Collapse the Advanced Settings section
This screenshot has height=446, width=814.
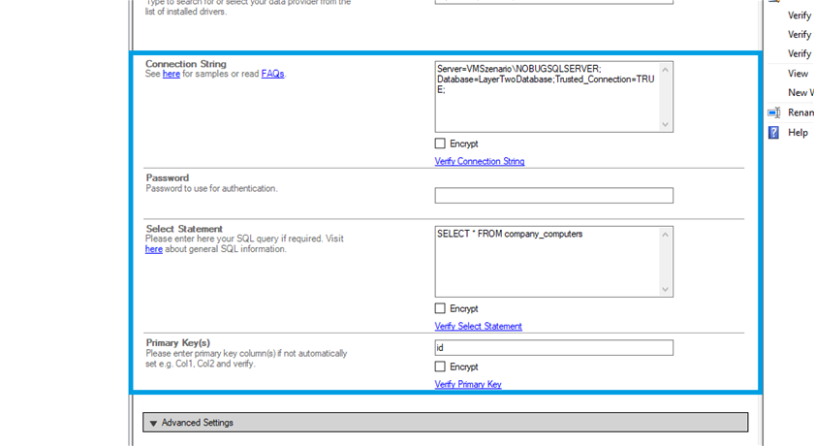click(x=154, y=423)
